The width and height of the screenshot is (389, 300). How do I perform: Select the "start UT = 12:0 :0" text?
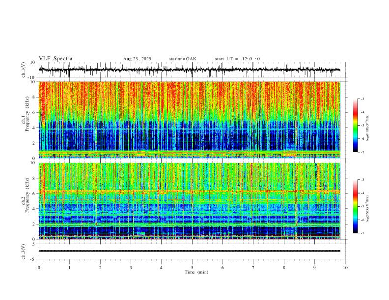[237, 59]
